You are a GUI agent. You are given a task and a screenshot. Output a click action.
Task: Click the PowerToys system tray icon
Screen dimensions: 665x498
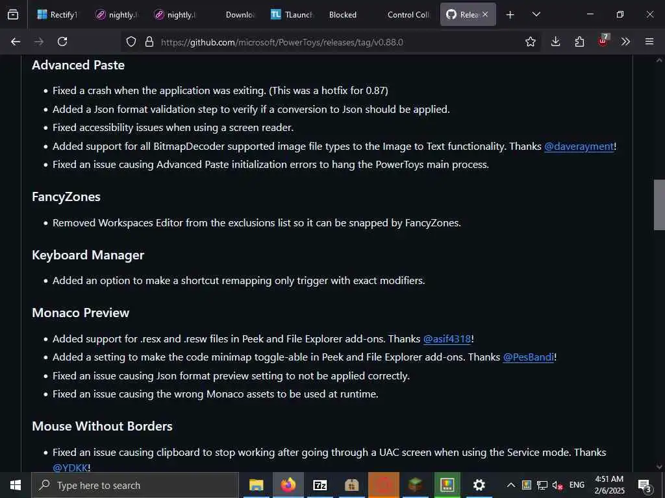tap(527, 485)
